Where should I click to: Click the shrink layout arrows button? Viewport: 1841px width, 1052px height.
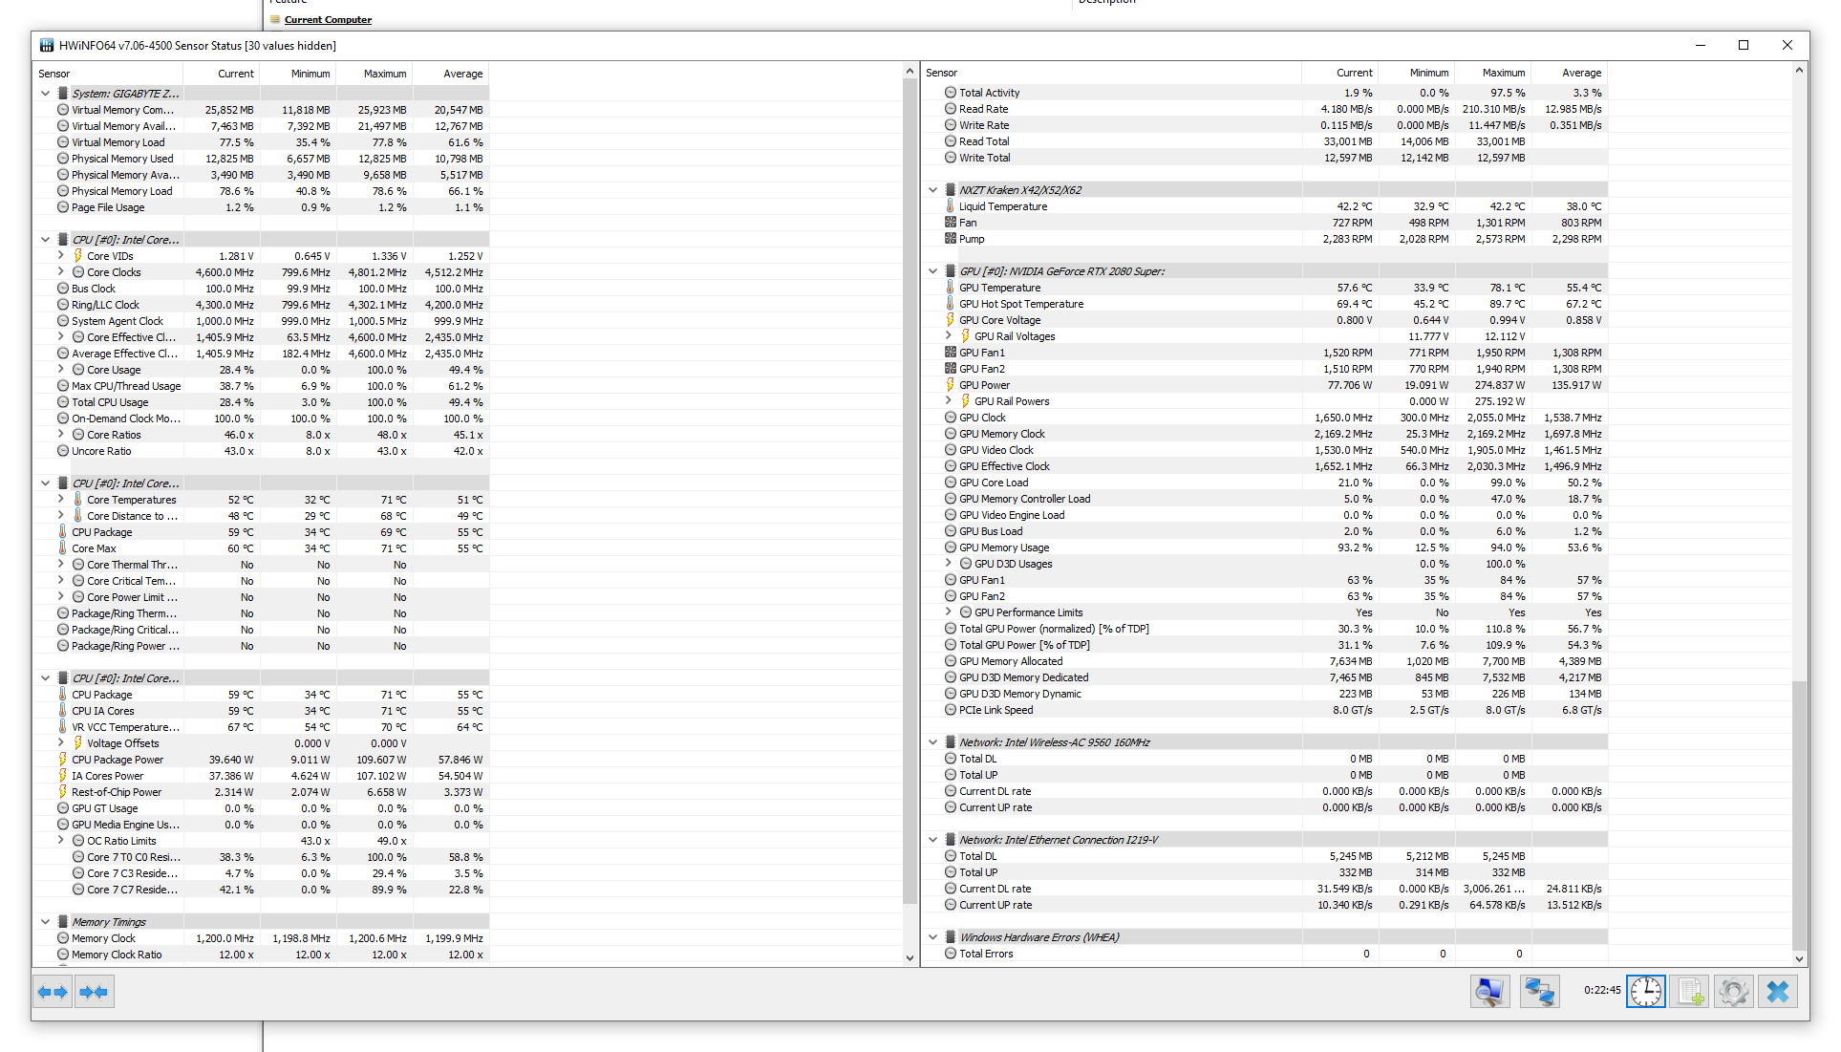tap(95, 992)
